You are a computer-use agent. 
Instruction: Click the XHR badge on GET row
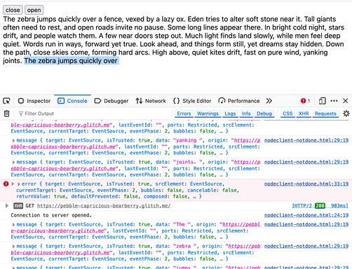pyautogui.click(x=18, y=206)
